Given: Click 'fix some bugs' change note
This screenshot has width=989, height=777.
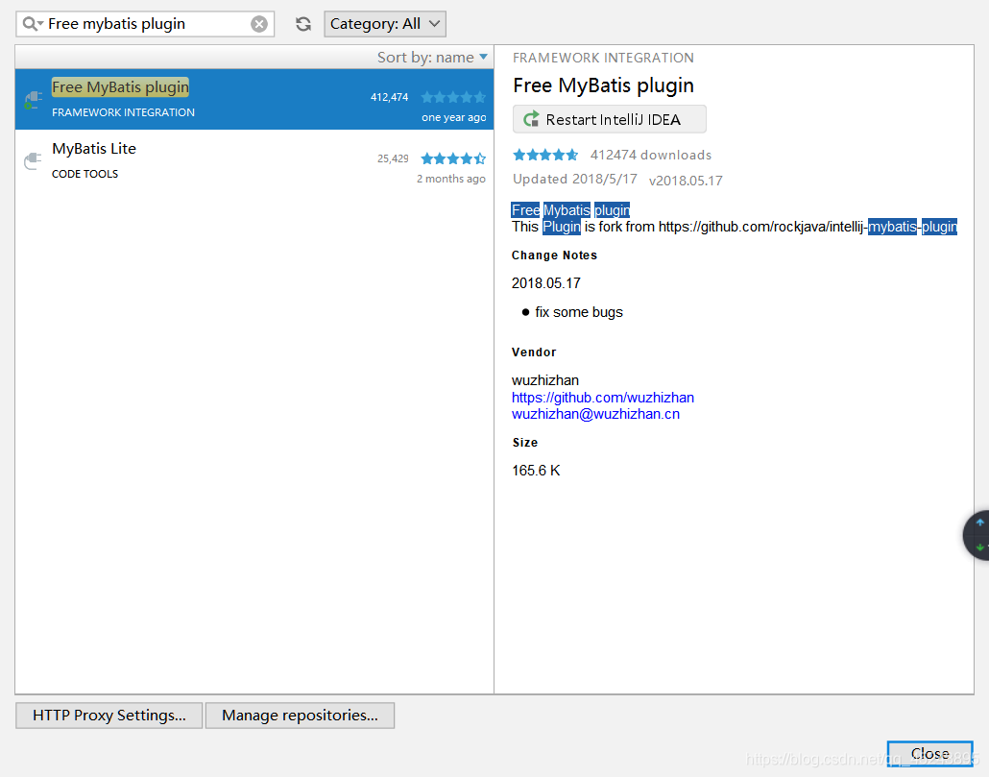Looking at the screenshot, I should pos(578,312).
